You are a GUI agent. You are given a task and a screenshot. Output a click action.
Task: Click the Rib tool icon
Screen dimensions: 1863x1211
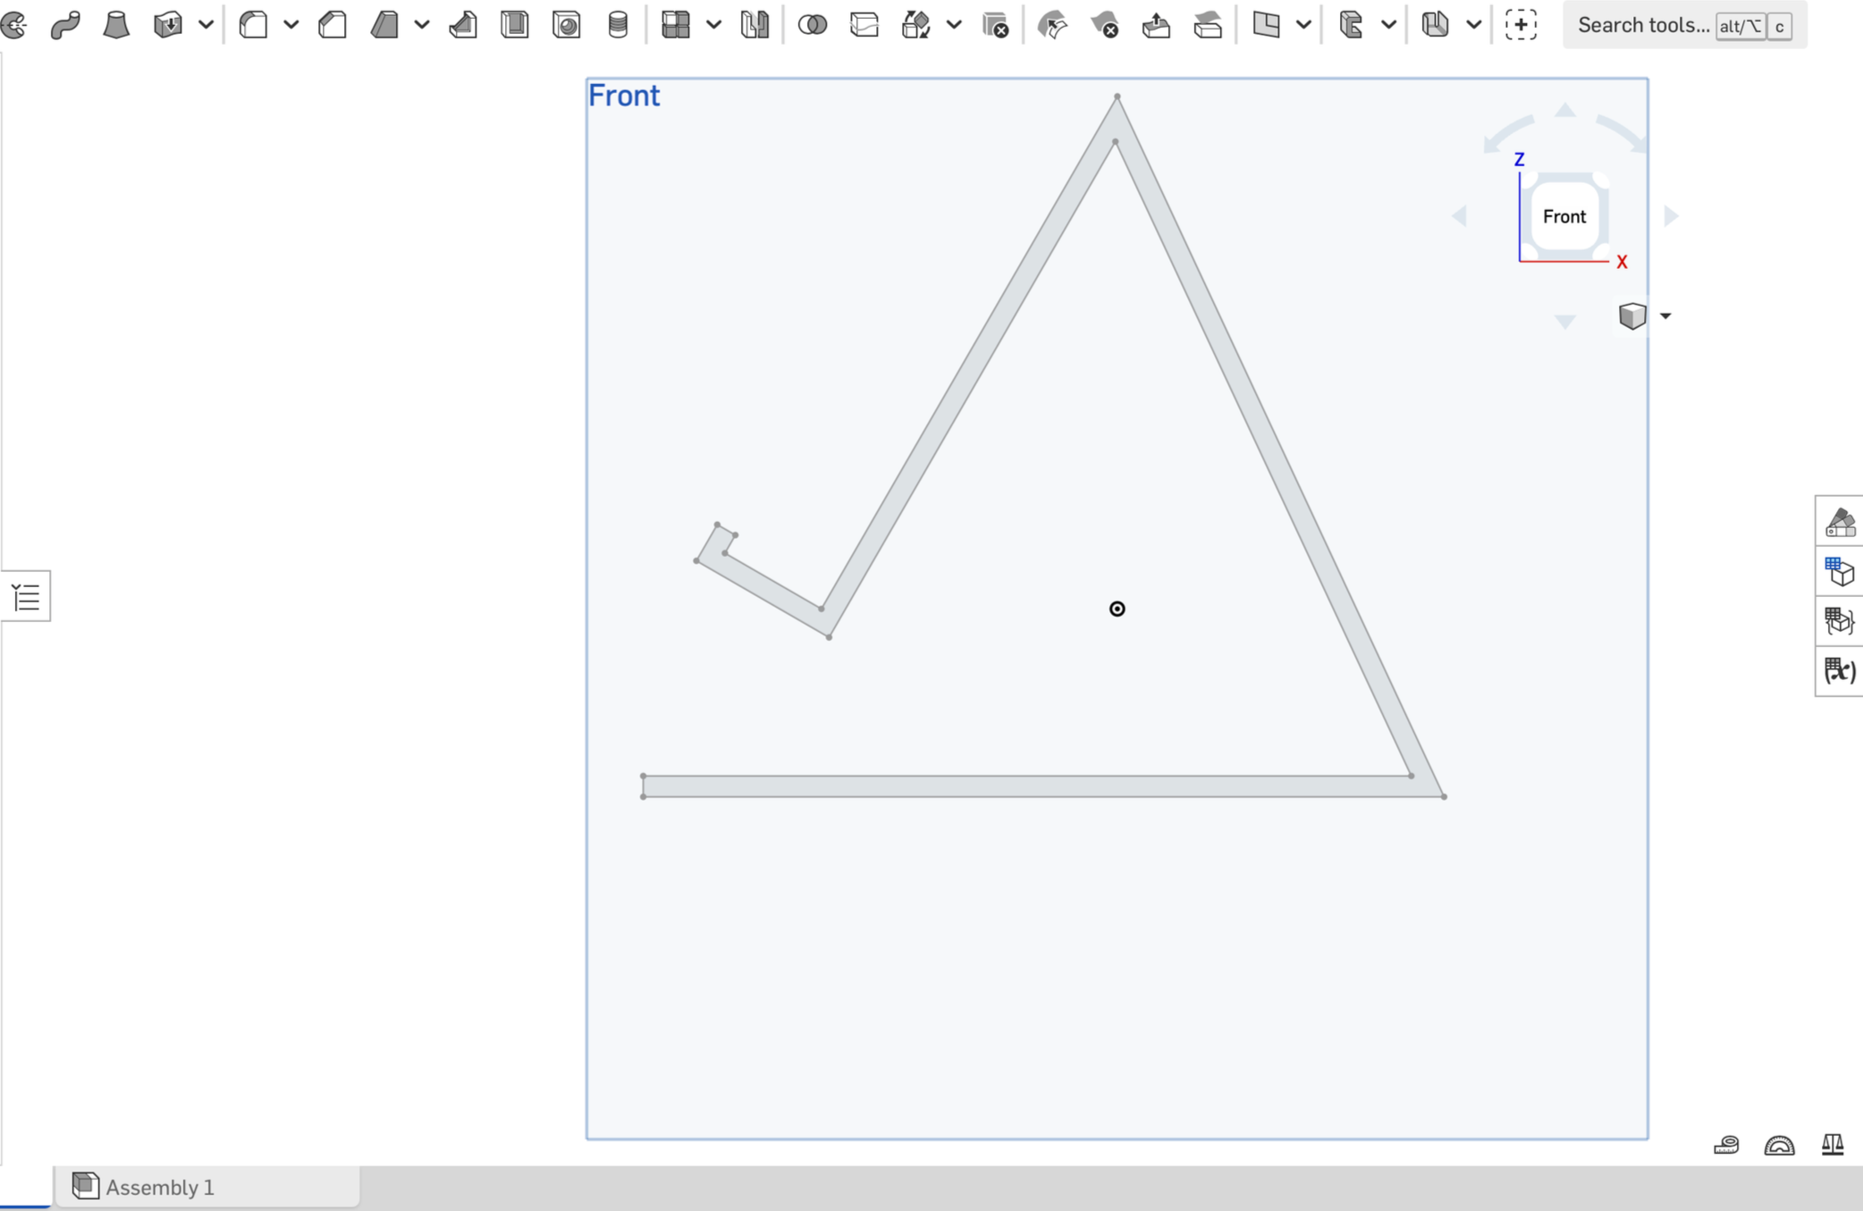(463, 25)
